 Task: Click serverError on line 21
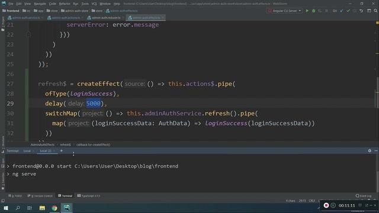tap(86, 25)
